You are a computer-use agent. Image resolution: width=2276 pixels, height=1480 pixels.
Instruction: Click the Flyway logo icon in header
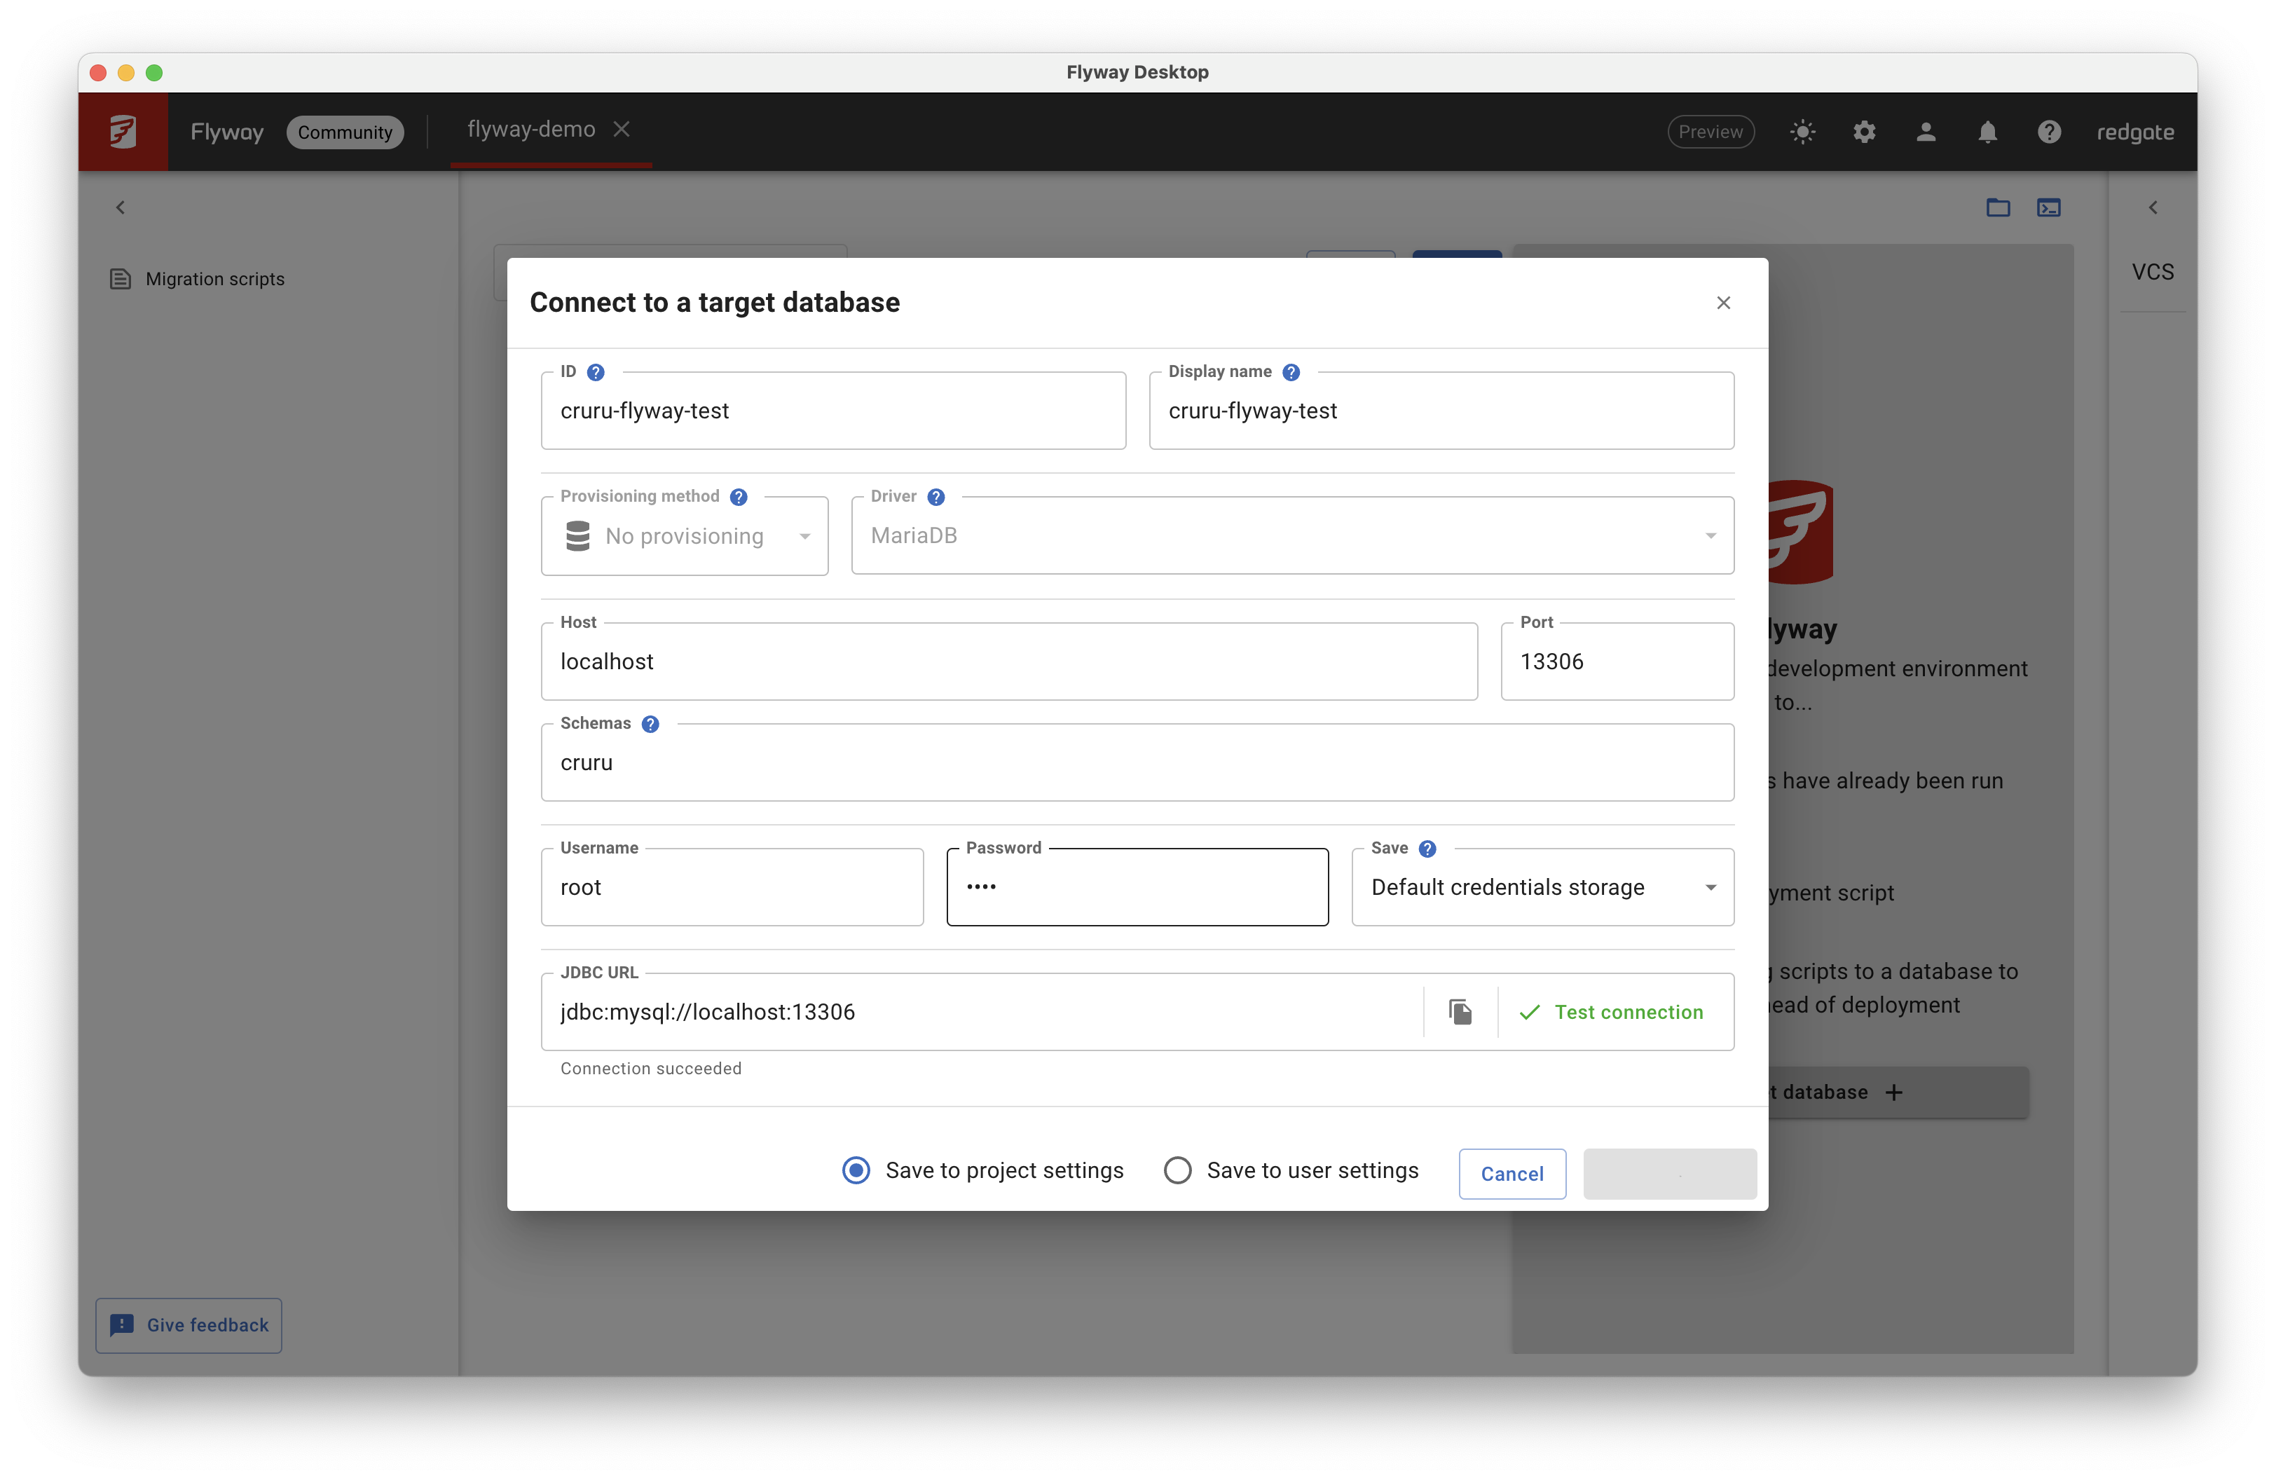(x=123, y=132)
